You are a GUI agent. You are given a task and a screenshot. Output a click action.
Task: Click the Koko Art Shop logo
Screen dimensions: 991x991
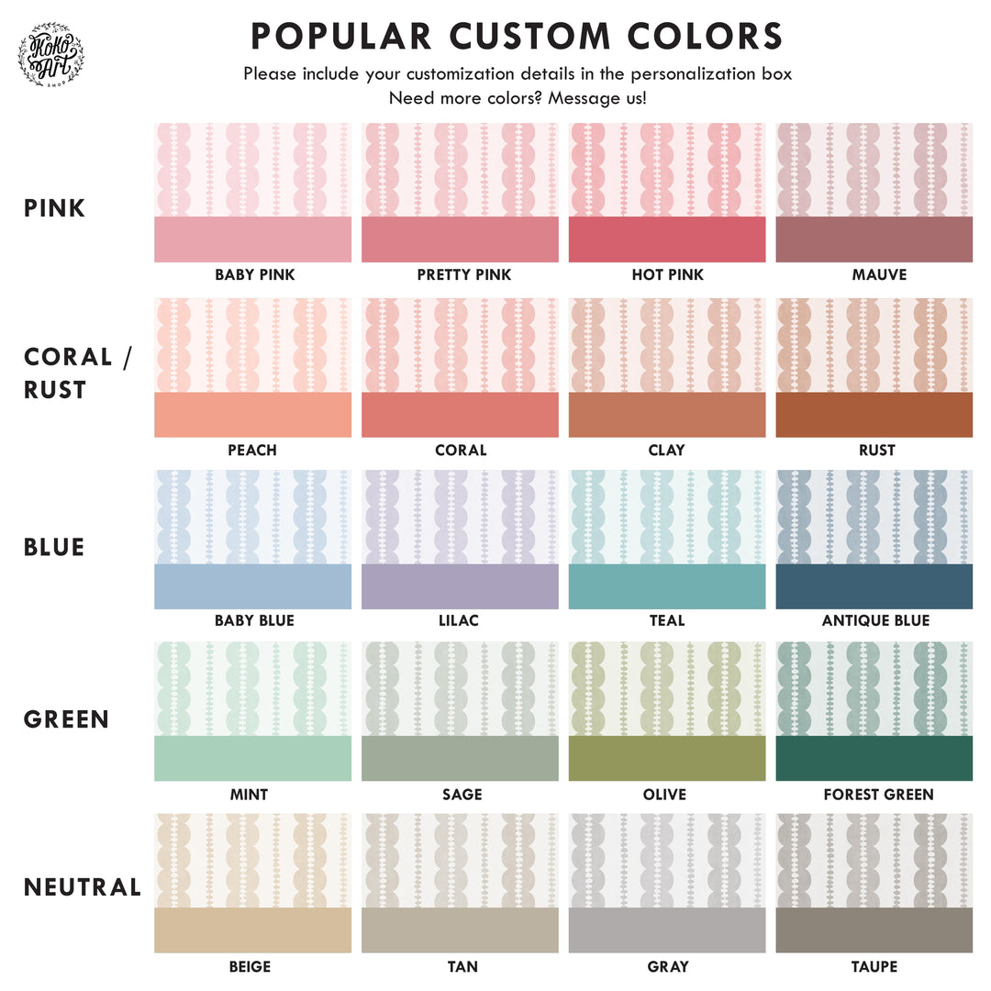click(50, 54)
